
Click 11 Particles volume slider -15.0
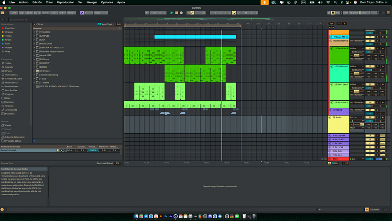pos(370,52)
